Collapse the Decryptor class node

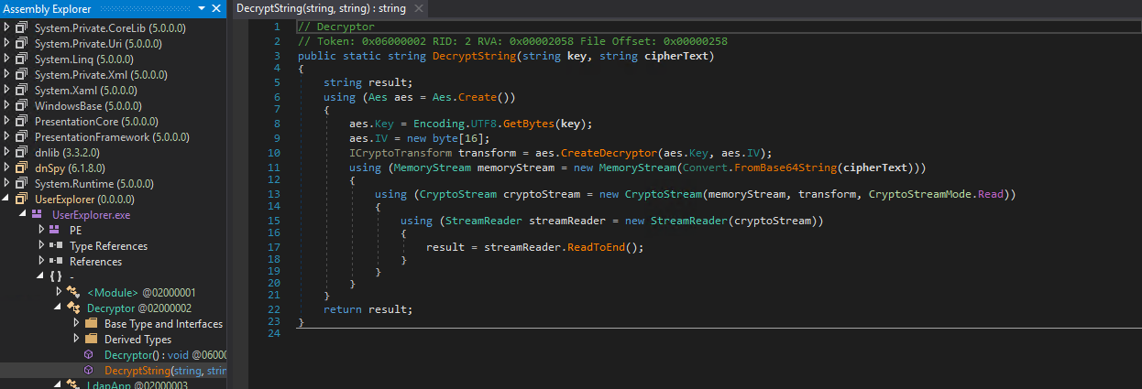(x=59, y=308)
